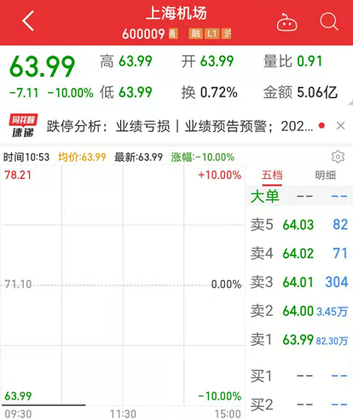The width and height of the screenshot is (353, 419).
Task: Open stock search magnifier
Action: tap(329, 21)
